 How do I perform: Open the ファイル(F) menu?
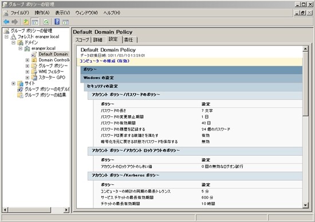[19, 13]
